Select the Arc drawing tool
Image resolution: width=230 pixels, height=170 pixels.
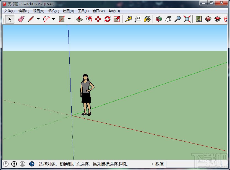[x=46, y=19]
